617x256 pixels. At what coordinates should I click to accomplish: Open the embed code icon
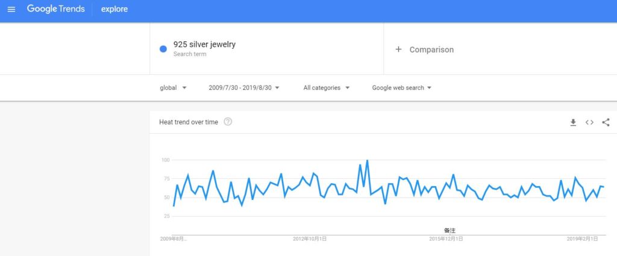point(589,122)
